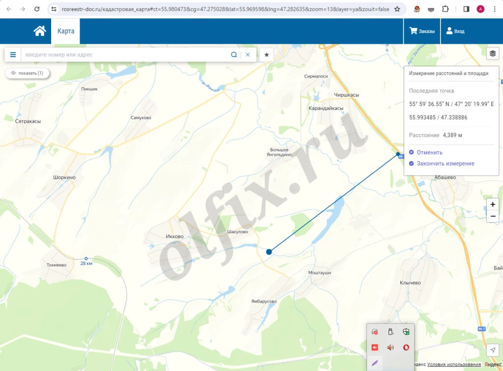Click the magnifier search icon
503x371 pixels.
(x=234, y=55)
